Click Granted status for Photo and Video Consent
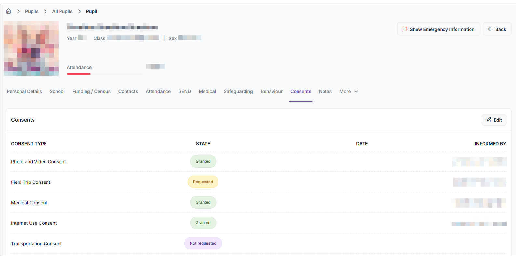 (x=203, y=161)
